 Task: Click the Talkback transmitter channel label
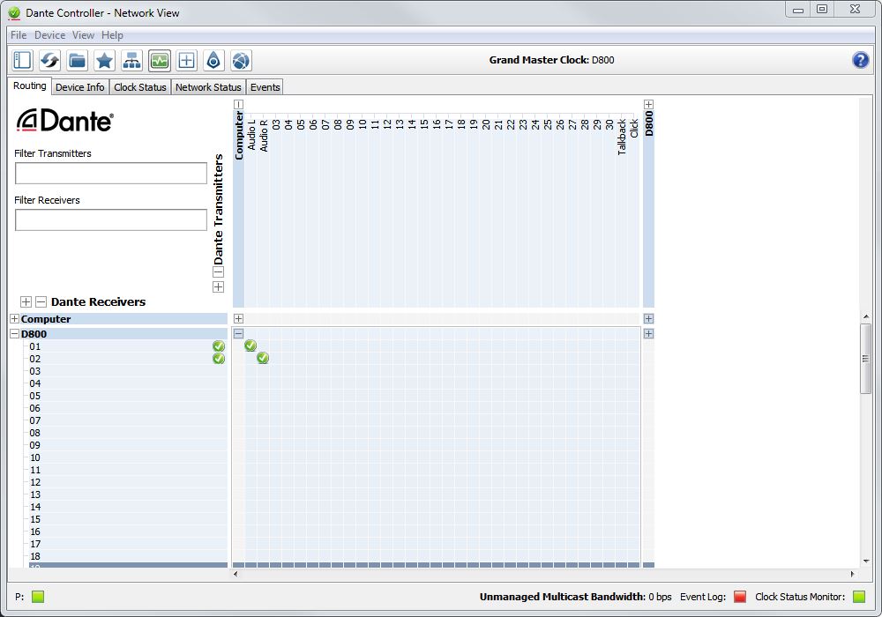[x=622, y=137]
